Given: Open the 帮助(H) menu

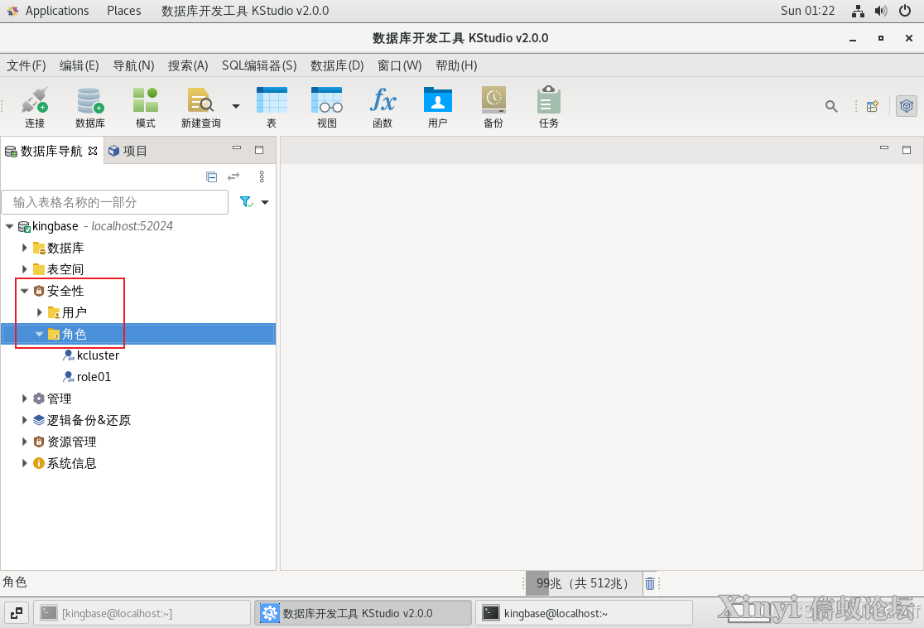Looking at the screenshot, I should (456, 65).
